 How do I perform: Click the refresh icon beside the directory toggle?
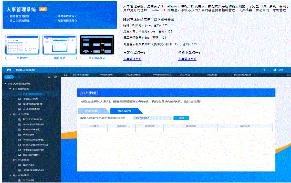tap(19, 77)
